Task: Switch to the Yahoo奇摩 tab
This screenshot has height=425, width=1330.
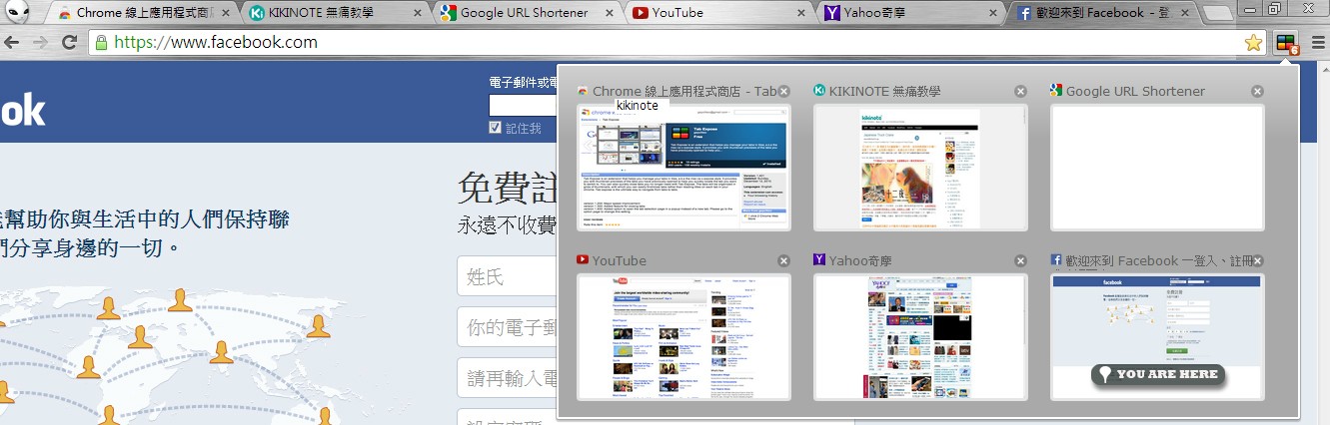Action: pos(909,13)
